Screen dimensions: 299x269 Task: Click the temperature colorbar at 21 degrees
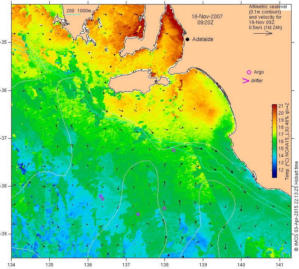click(274, 106)
